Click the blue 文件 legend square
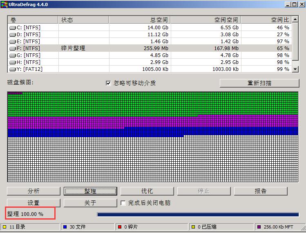 tap(65, 227)
